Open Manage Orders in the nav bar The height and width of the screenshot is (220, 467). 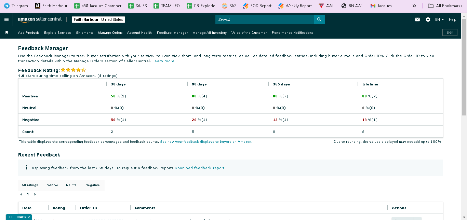pyautogui.click(x=110, y=33)
